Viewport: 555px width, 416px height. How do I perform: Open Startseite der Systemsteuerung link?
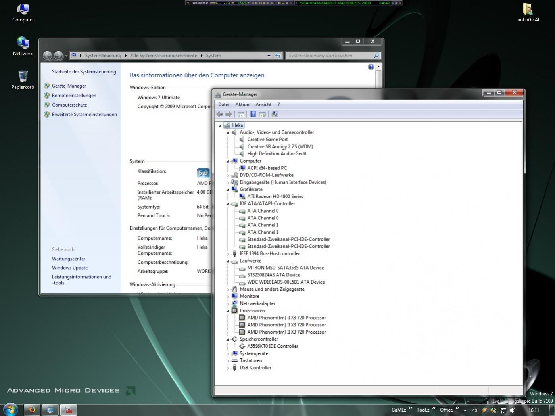click(84, 72)
